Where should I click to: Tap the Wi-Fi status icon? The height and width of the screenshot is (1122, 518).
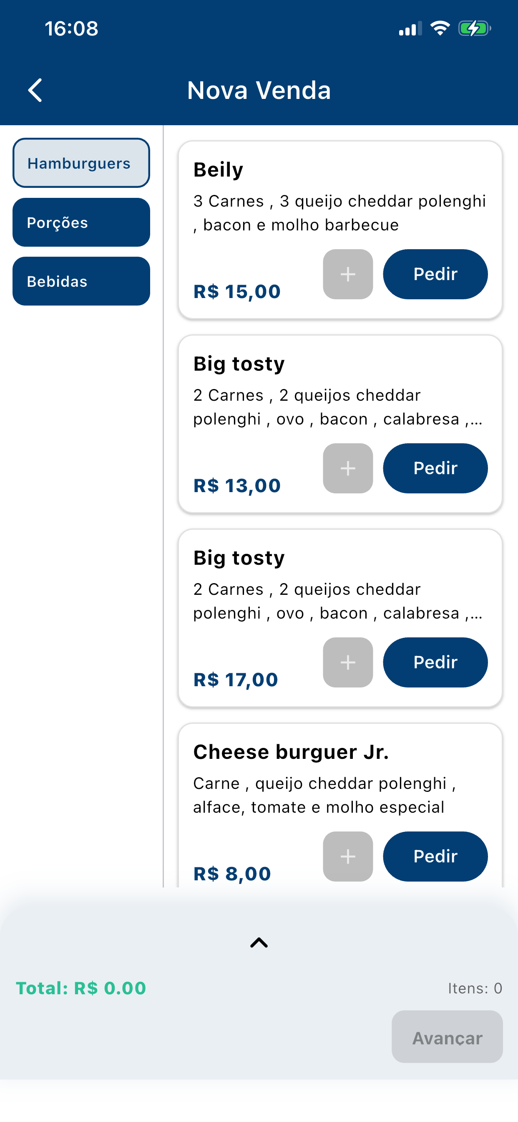pyautogui.click(x=440, y=29)
